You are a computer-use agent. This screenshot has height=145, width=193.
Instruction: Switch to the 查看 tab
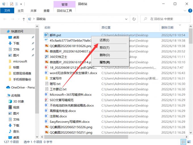point(47,11)
